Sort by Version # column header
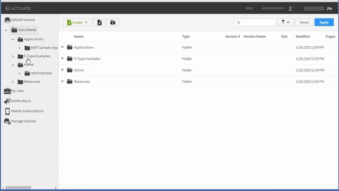The height and width of the screenshot is (191, 339). [233, 37]
